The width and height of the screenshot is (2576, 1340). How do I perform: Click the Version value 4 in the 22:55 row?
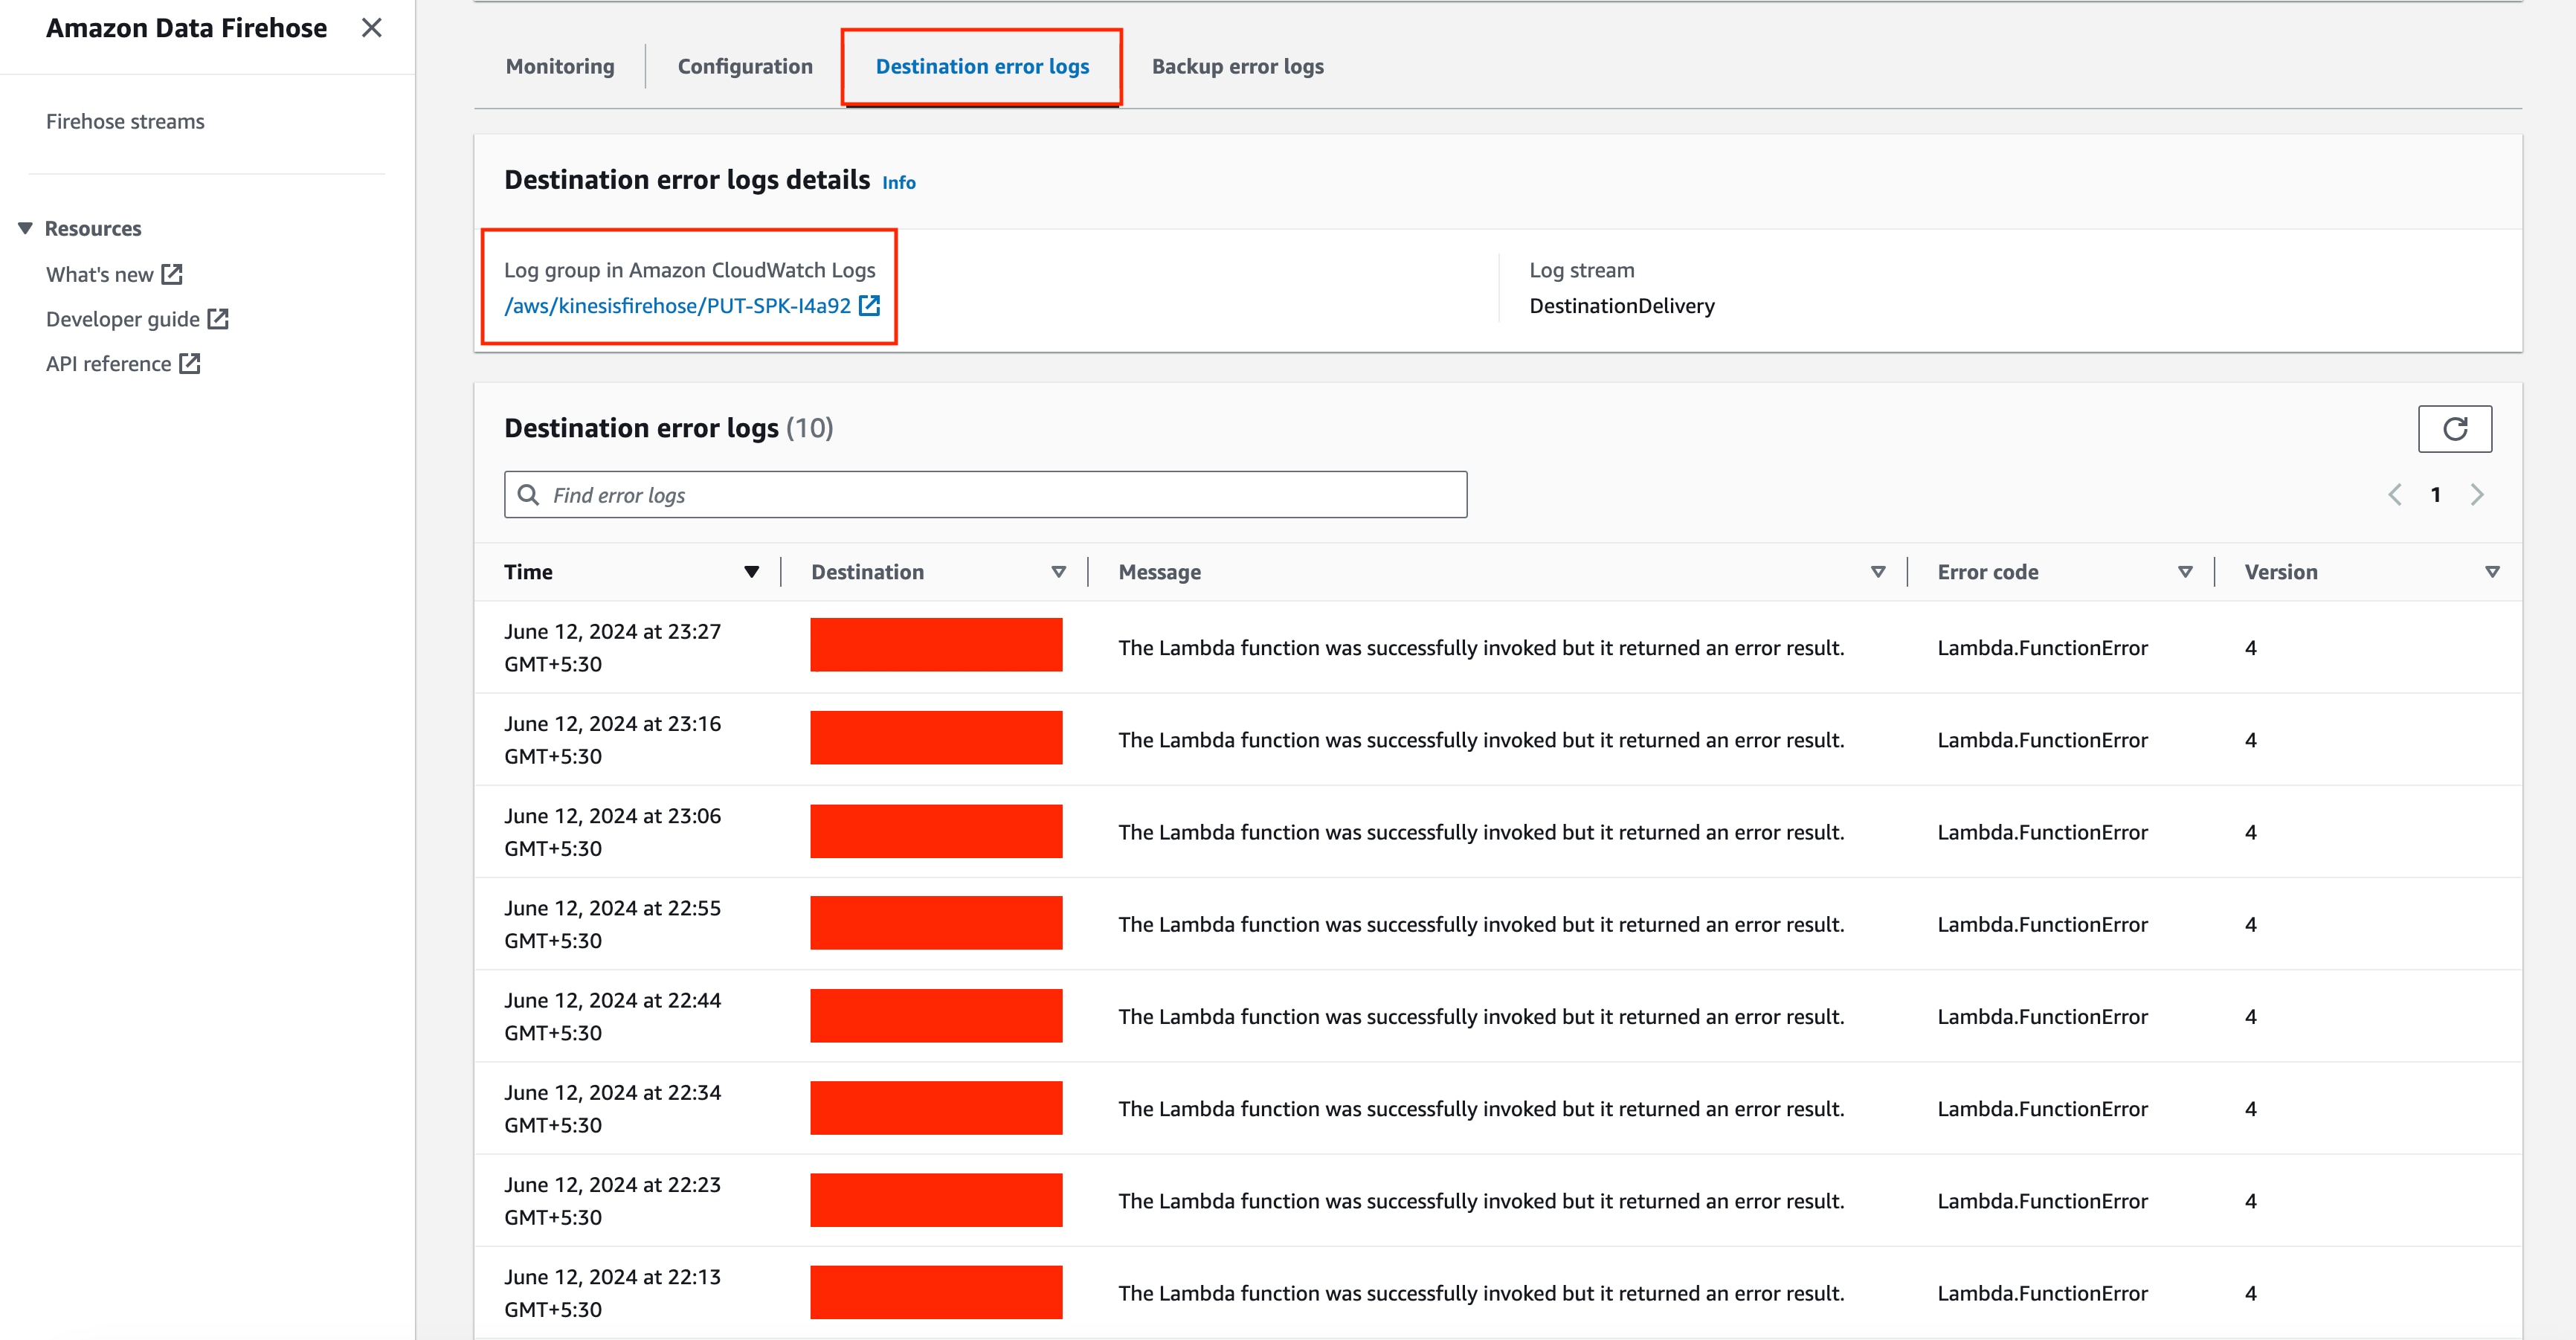(x=2250, y=924)
